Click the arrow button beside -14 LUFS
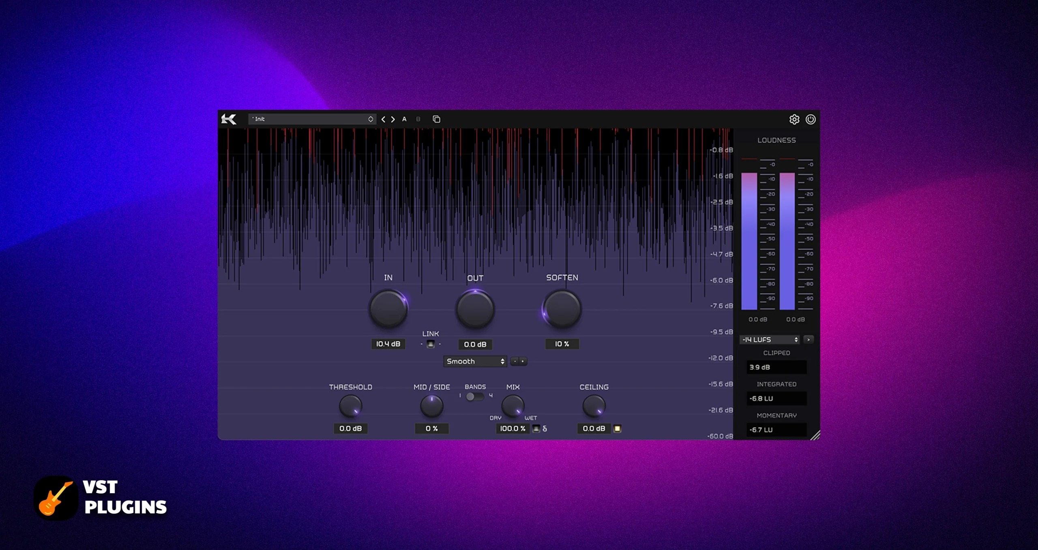 tap(809, 340)
